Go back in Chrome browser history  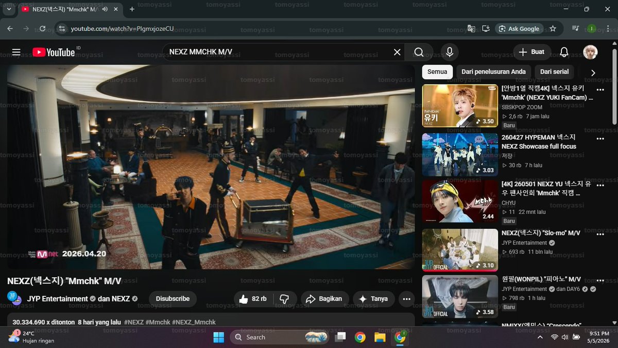pyautogui.click(x=10, y=29)
